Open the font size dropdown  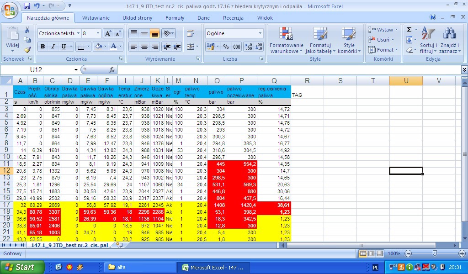coord(98,34)
